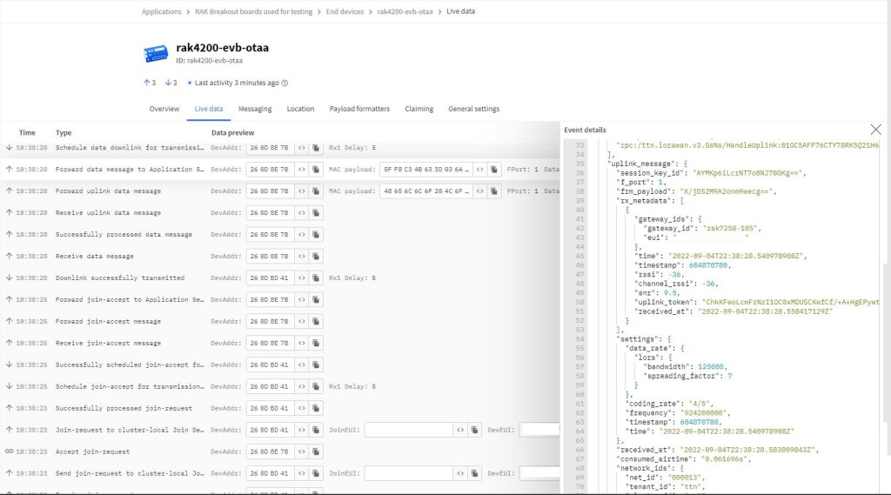Go to General settings tab

[x=473, y=110]
